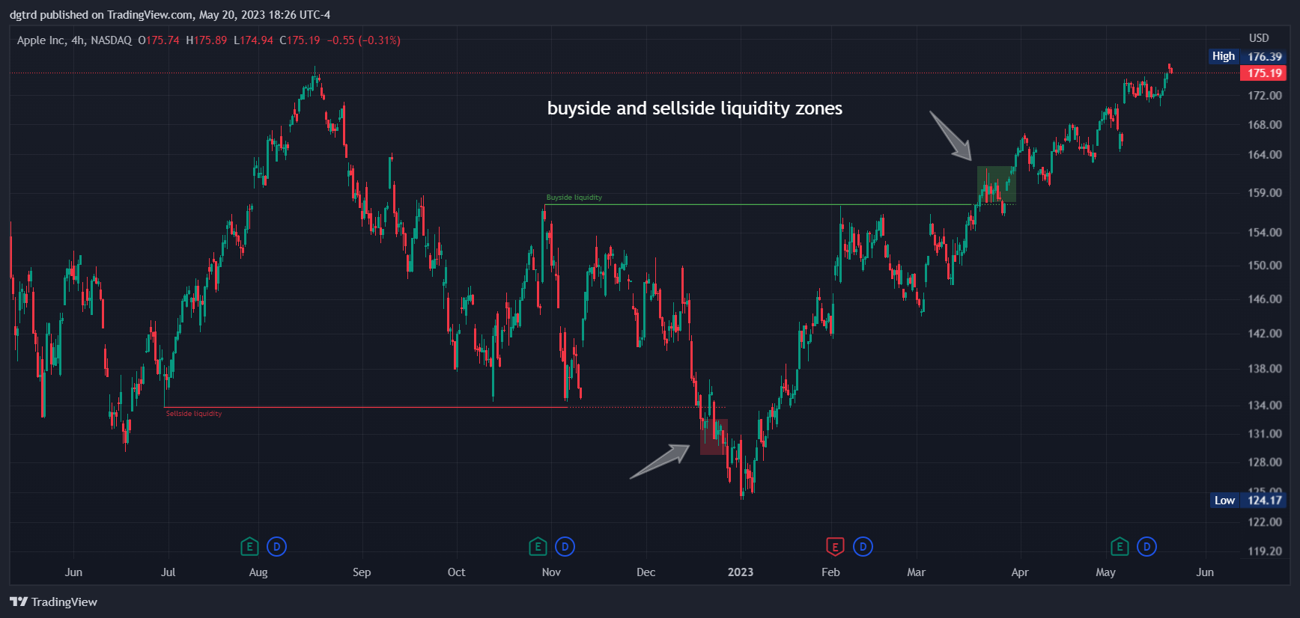The image size is (1300, 618).
Task: Click the Mar label on the time axis
Action: tap(917, 572)
